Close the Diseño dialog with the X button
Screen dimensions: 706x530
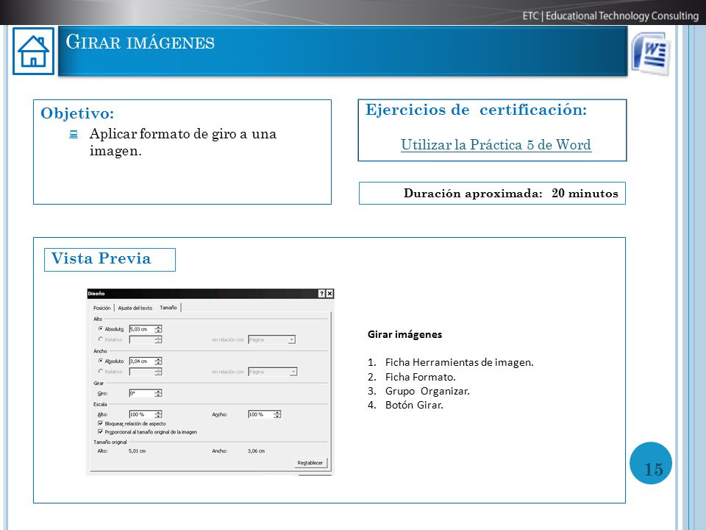(329, 294)
